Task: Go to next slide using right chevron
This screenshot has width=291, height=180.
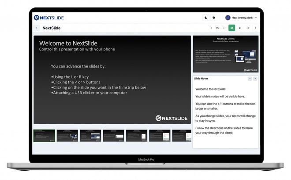Action: pyautogui.click(x=224, y=28)
